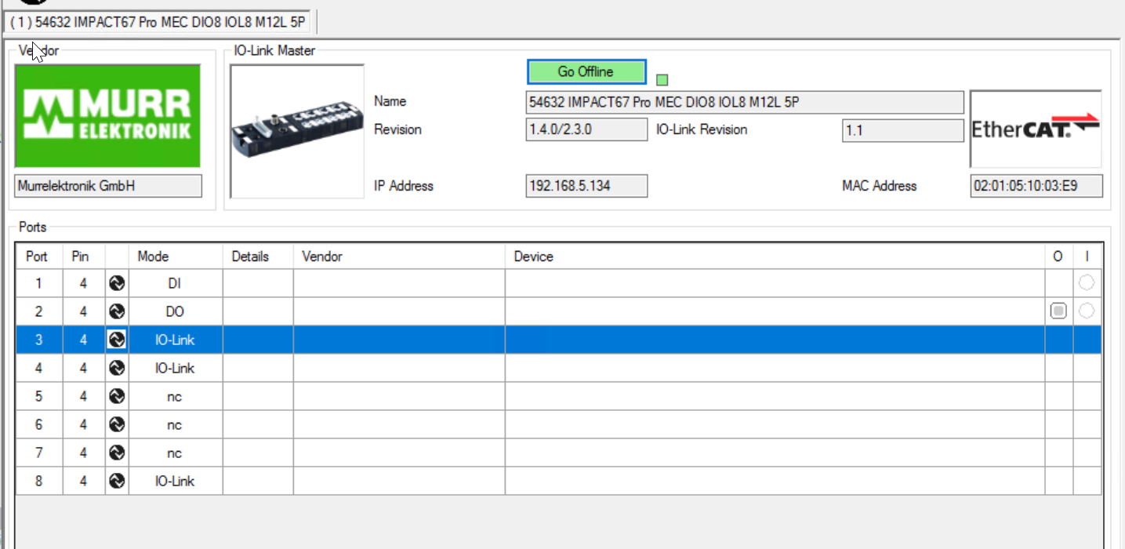This screenshot has height=549, width=1125.
Task: Click the green online status indicator
Action: click(662, 80)
